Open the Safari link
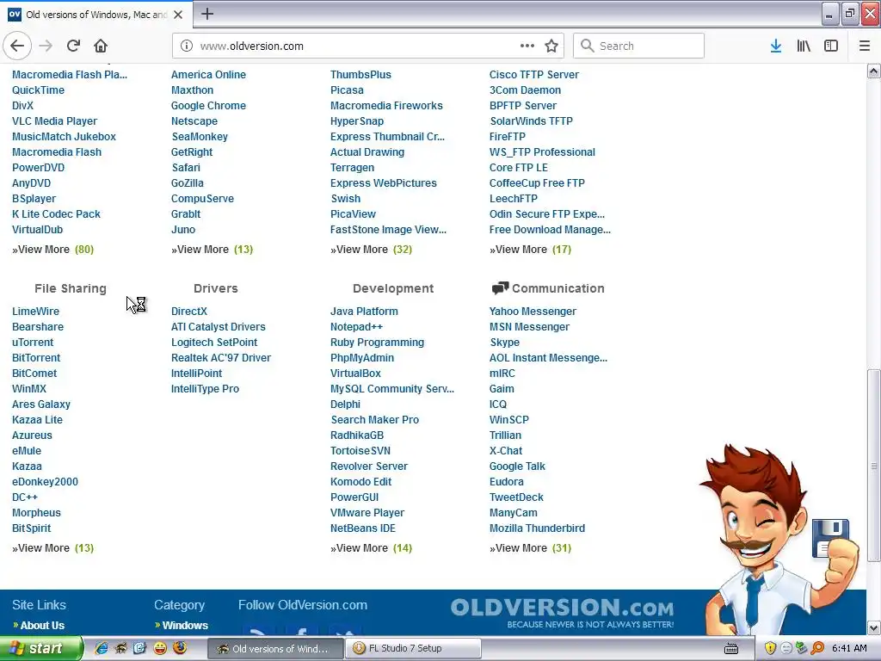881x661 pixels. coord(186,168)
